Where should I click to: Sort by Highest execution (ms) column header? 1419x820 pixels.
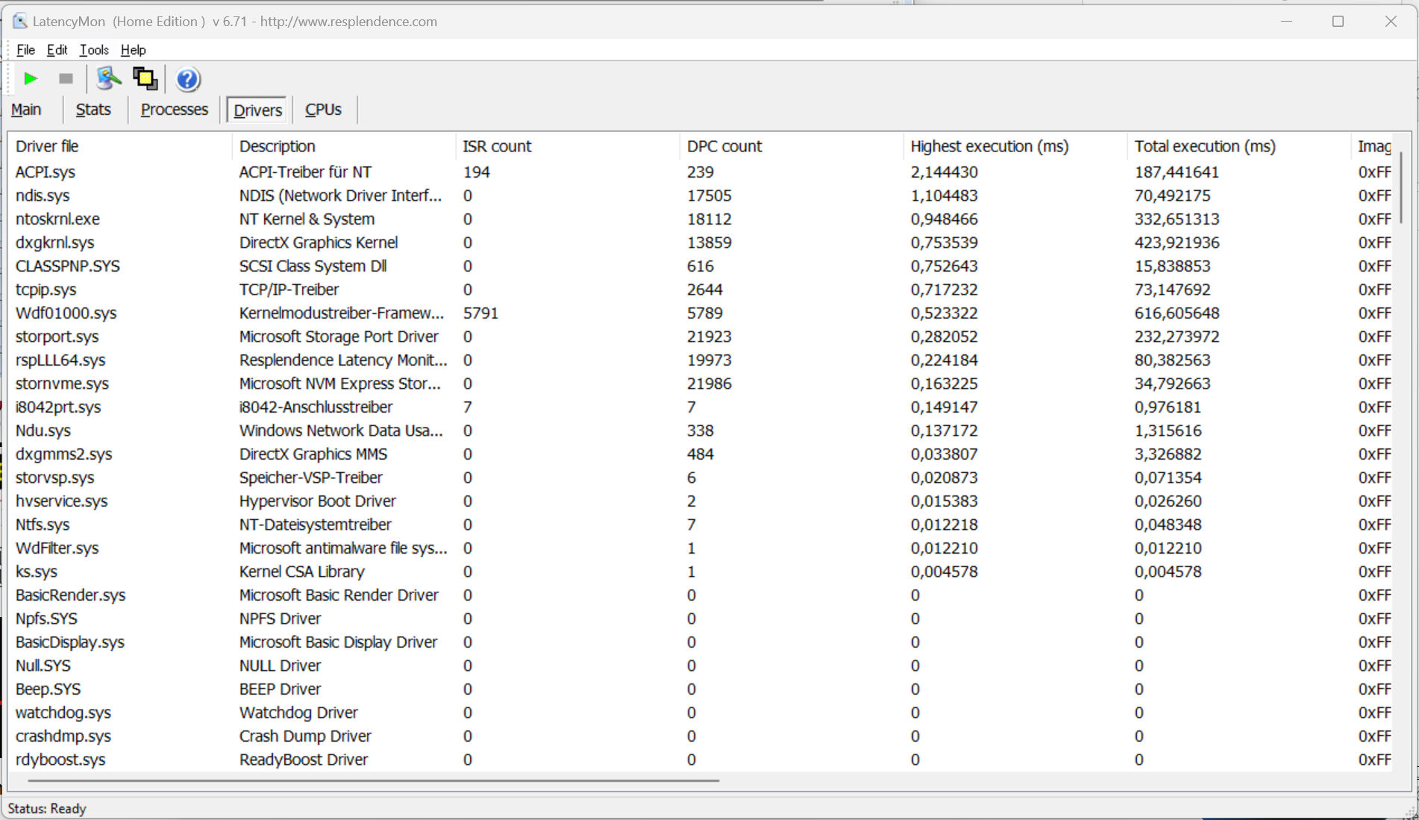(1015, 146)
